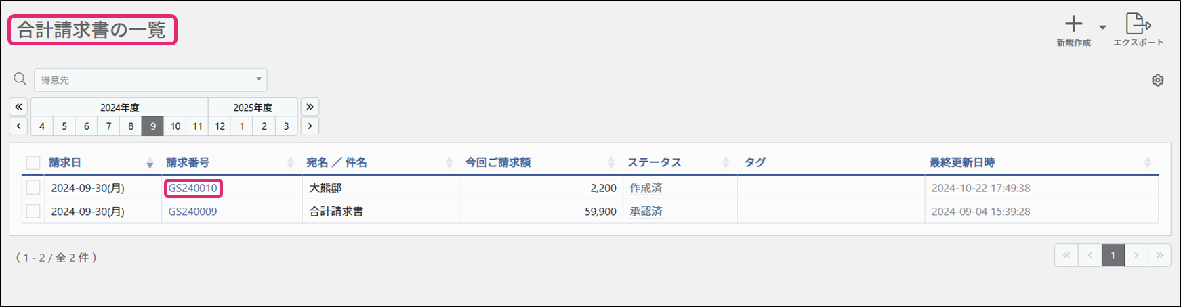1181x307 pixels.
Task: Expand the 得意先 customer dropdown
Action: click(x=150, y=80)
